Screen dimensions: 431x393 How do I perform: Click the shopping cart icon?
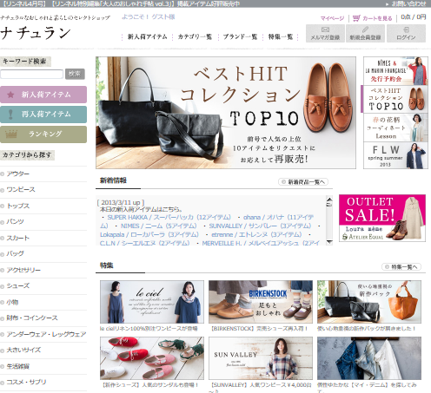coord(356,18)
